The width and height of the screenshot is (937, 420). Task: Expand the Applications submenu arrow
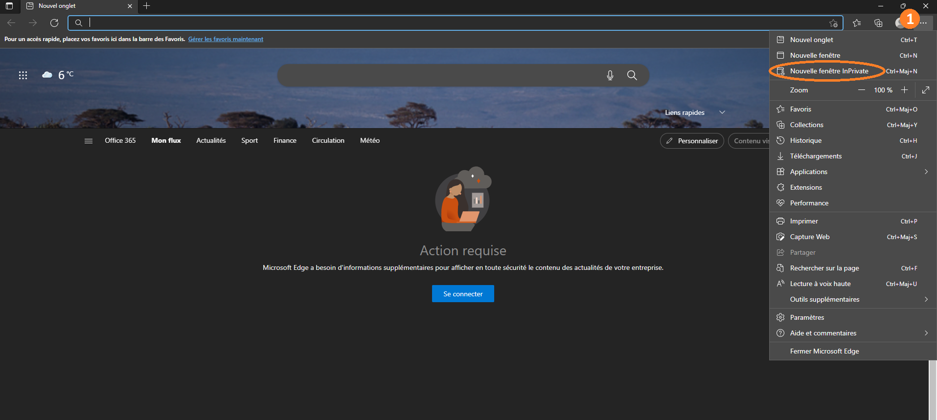pos(926,172)
